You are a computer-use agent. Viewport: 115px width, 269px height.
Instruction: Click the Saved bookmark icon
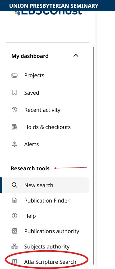14,93
